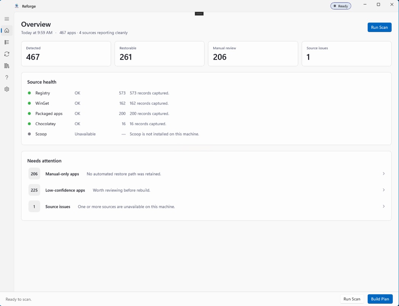Click the Registry green status dot
Viewport: 399px width, 306px height.
click(29, 93)
